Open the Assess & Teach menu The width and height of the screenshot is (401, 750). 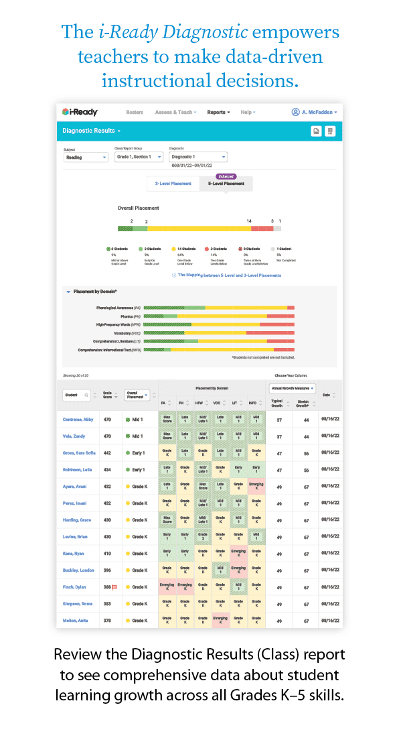175,113
